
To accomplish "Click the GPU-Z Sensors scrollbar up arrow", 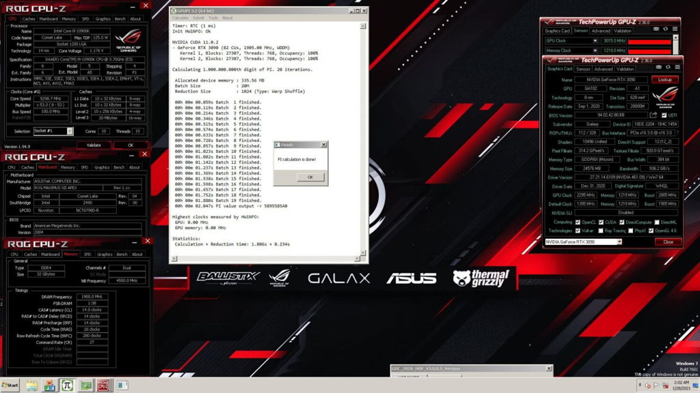I will pyautogui.click(x=675, y=38).
